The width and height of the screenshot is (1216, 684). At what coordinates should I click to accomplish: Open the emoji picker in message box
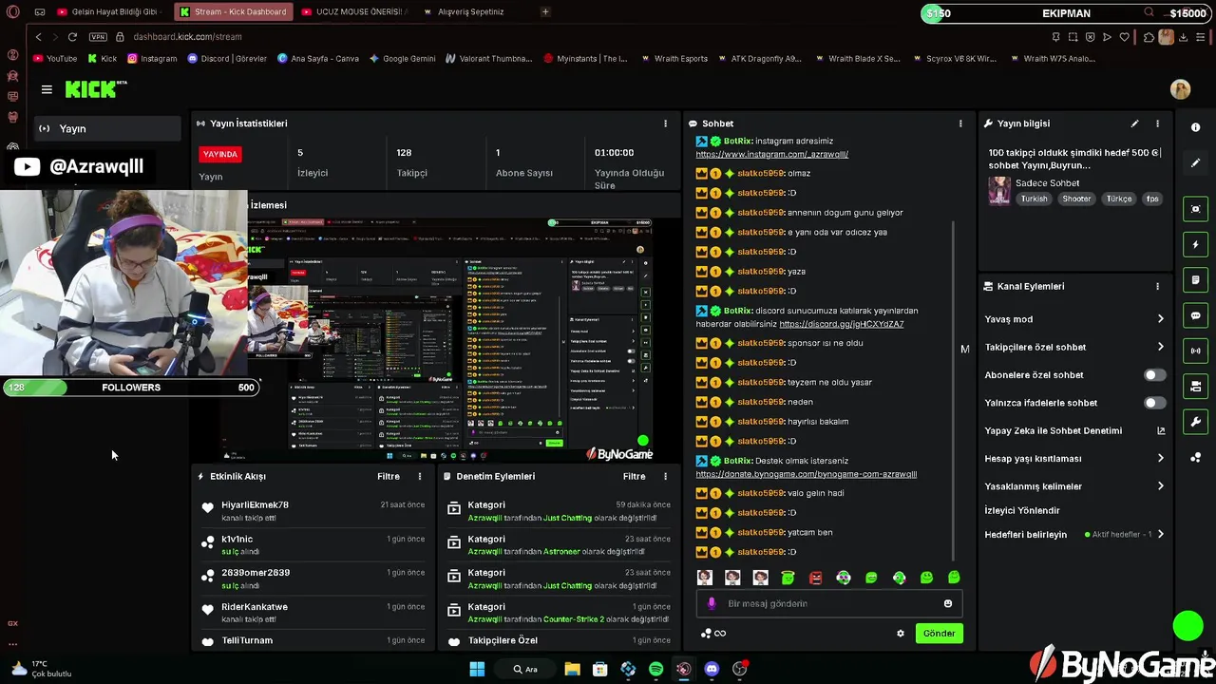947,603
